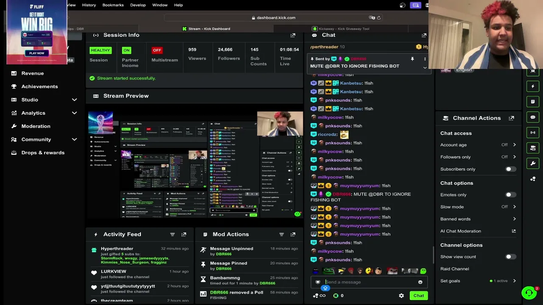Screen dimensions: 543x305
Task: Pop out the Mod Actions panel
Action: 293,234
